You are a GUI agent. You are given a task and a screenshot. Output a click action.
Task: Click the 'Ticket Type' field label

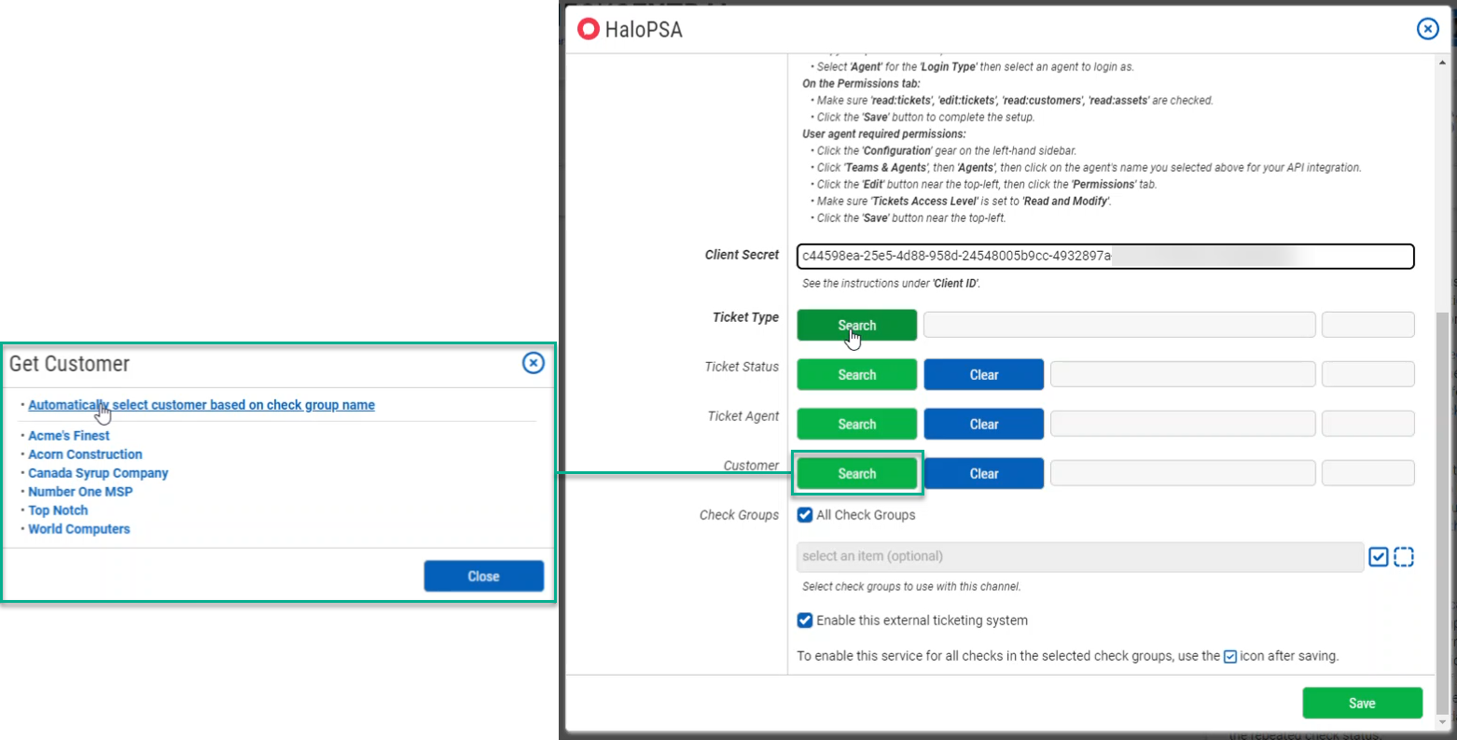[x=745, y=317]
